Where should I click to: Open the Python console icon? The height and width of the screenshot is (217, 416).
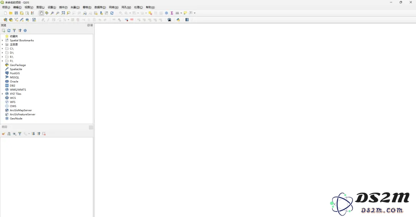click(x=178, y=20)
